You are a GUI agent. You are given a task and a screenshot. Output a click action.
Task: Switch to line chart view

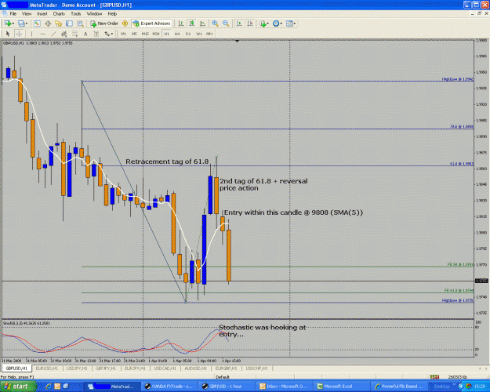202,24
